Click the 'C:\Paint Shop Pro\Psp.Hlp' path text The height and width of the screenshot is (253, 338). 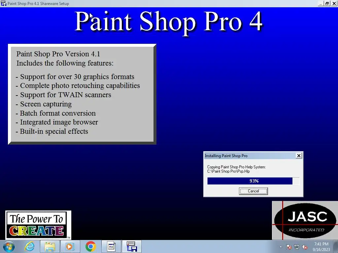click(228, 171)
